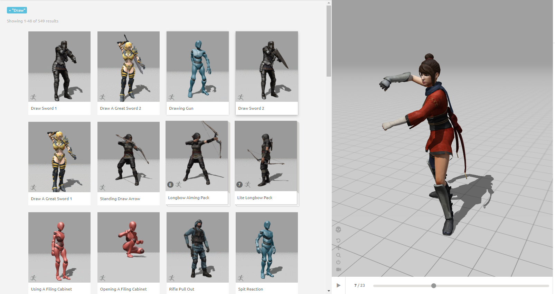The image size is (555, 294).
Task: Toggle skeleton view with the skull icon
Action: 338,229
